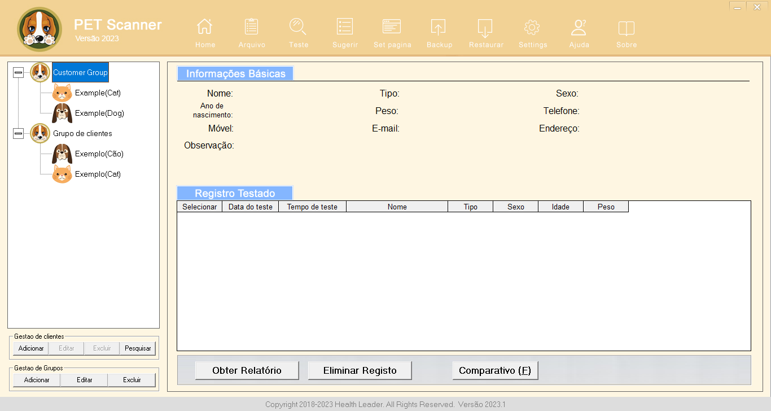
Task: Click Eliminar Registo button
Action: pos(360,370)
